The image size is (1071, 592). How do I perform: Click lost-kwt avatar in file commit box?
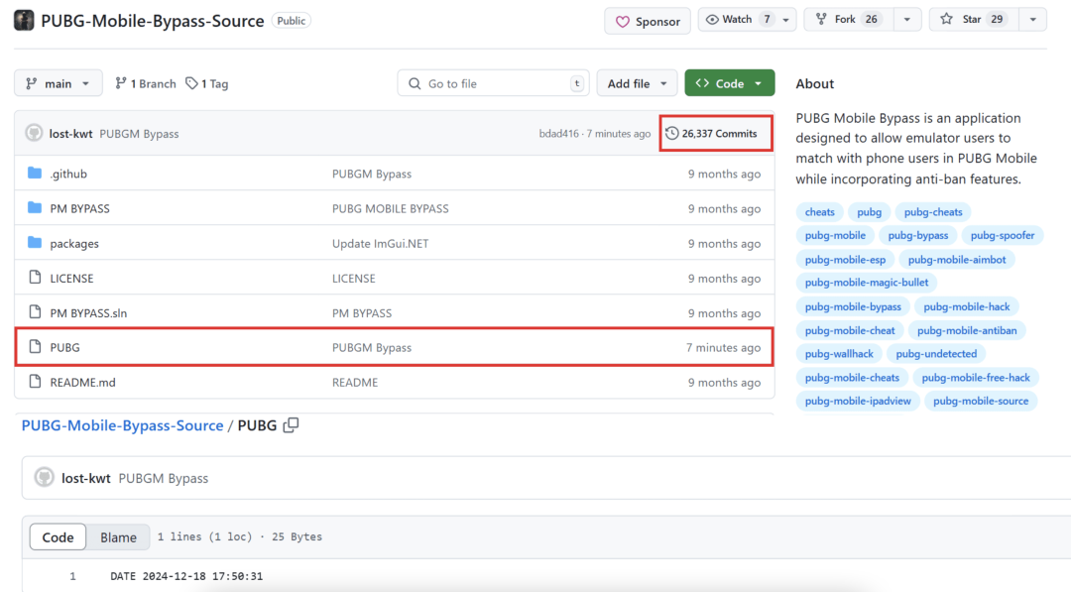click(x=45, y=477)
